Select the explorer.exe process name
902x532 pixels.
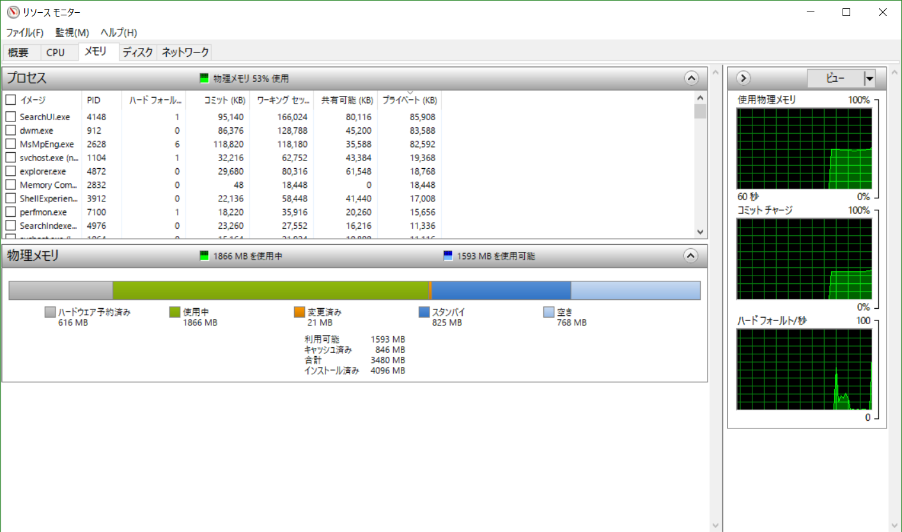click(43, 171)
